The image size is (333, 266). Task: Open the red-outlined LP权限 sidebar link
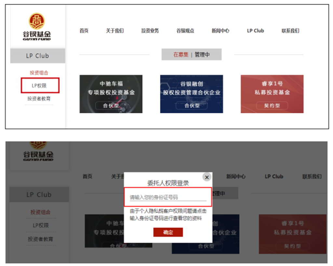click(x=40, y=86)
